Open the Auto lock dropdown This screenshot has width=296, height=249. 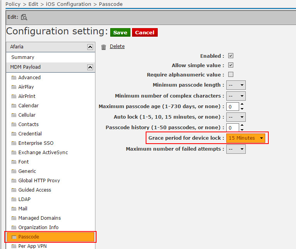[x=236, y=117]
